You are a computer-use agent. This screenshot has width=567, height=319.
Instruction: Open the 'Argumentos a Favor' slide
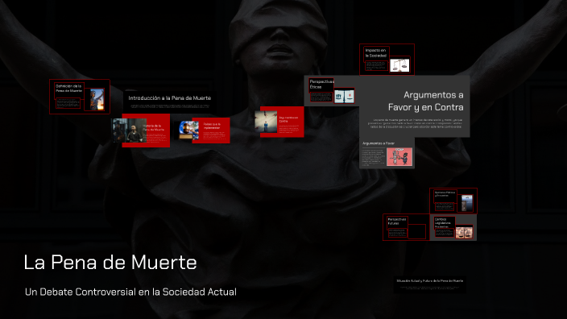(x=387, y=154)
